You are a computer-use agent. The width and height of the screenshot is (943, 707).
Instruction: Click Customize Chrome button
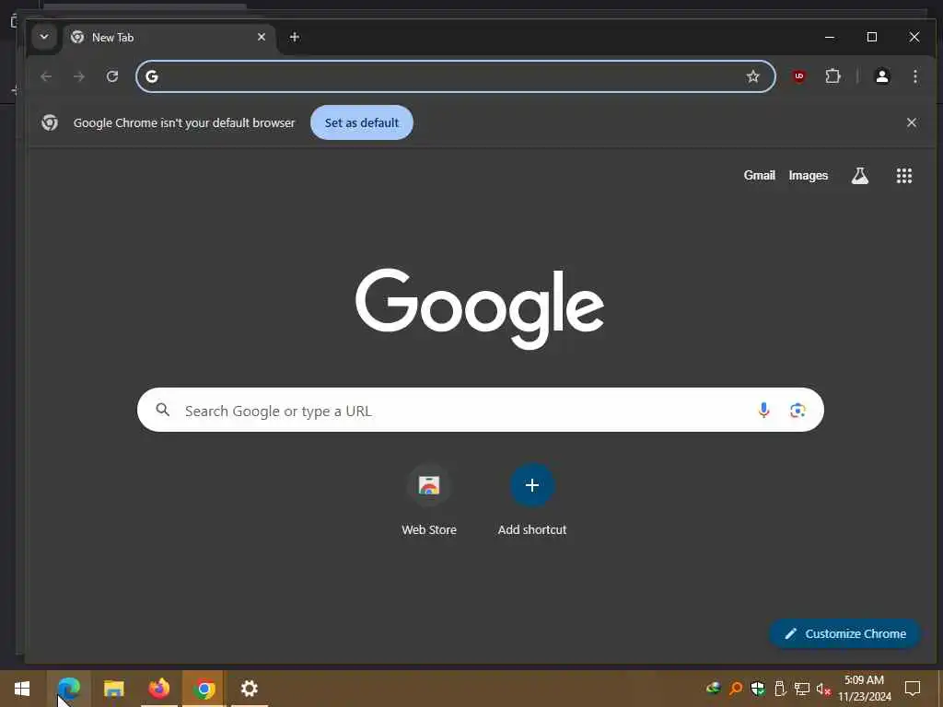coord(845,633)
